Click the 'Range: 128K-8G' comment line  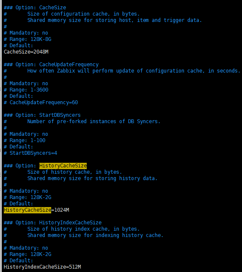tap(27, 39)
